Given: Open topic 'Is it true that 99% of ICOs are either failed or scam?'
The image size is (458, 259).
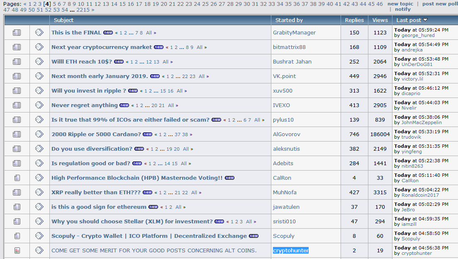Looking at the screenshot, I should pyautogui.click(x=130, y=120).
